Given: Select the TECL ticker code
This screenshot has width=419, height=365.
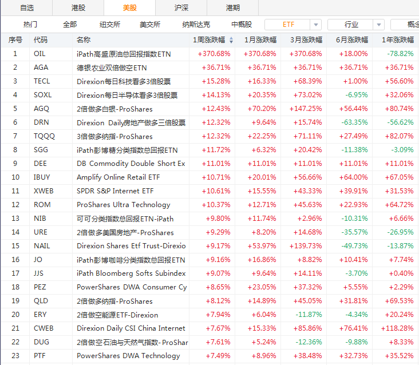Looking at the screenshot, I should point(42,81).
